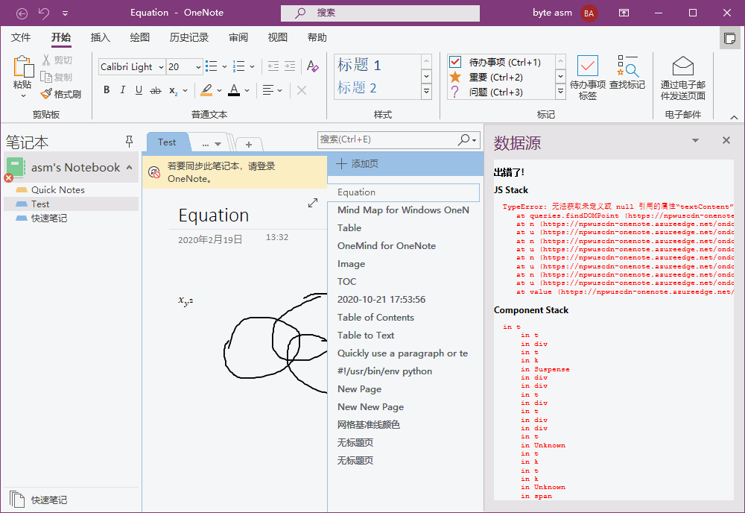Toggle full page view icon
This screenshot has width=745, height=513.
(x=729, y=38)
